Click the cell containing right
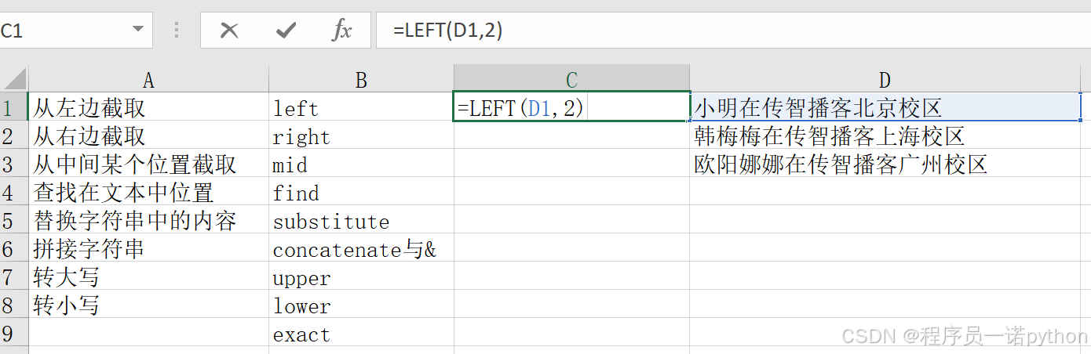 pyautogui.click(x=361, y=135)
